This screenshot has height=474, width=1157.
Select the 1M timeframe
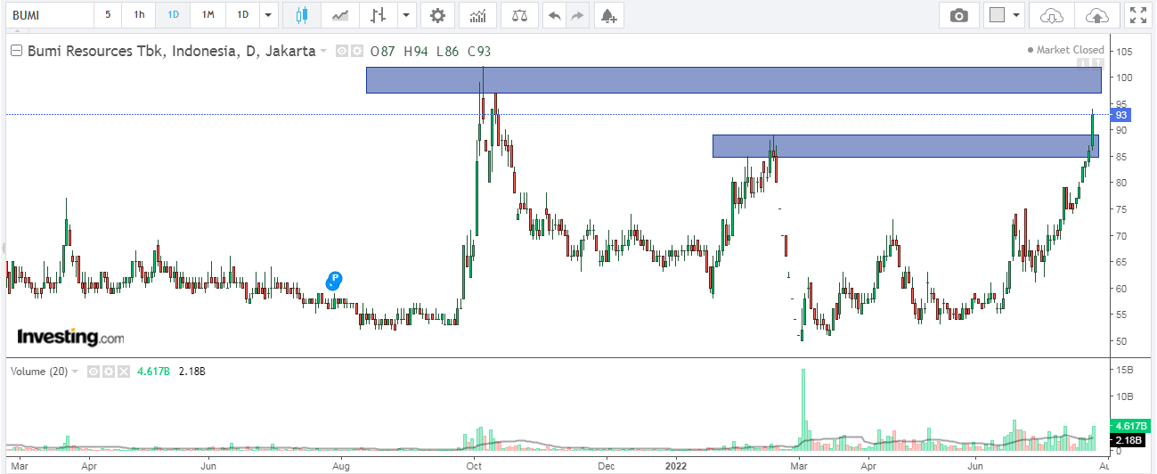pos(208,15)
